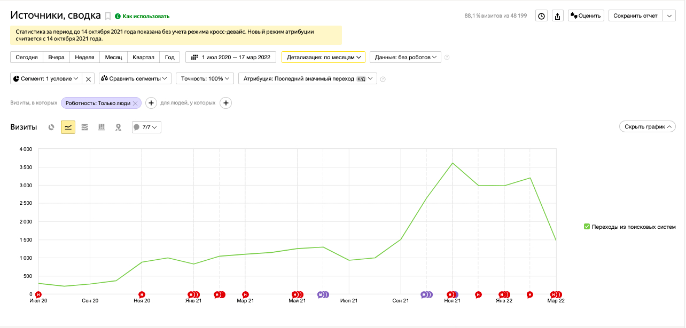Choose the 'Квартал' period tab
This screenshot has width=686, height=328.
click(x=143, y=57)
